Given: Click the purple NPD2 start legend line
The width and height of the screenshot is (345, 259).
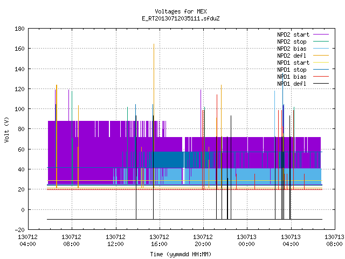Looking at the screenshot, I should [321, 35].
